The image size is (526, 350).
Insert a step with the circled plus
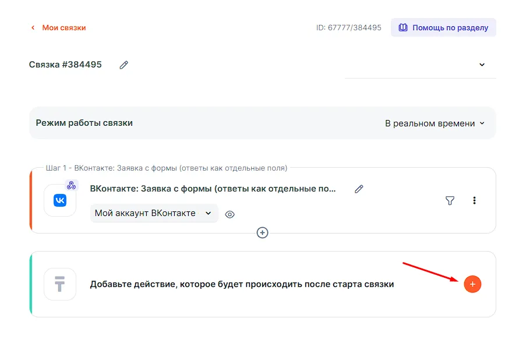[x=263, y=232]
